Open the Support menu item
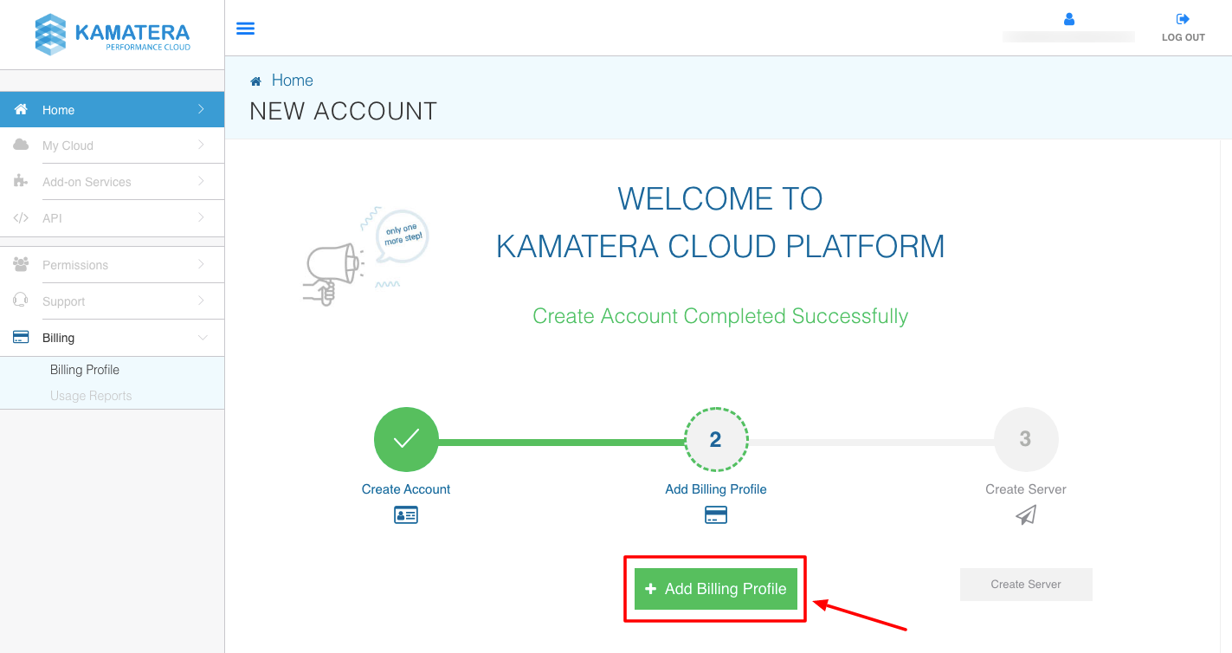This screenshot has width=1232, height=653. click(113, 301)
